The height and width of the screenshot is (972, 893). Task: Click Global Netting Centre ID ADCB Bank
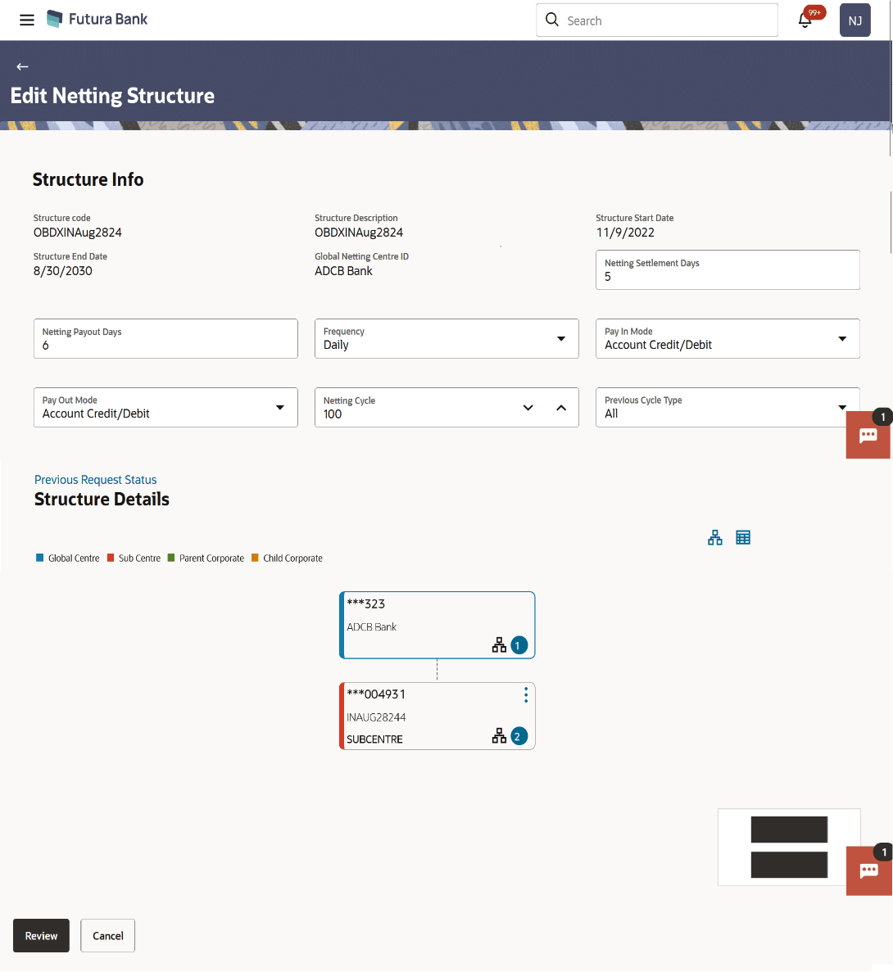pyautogui.click(x=343, y=271)
